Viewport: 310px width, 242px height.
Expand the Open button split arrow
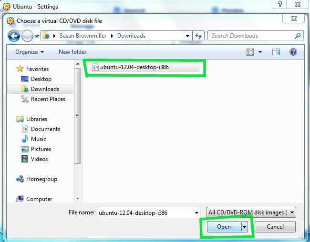tap(244, 227)
